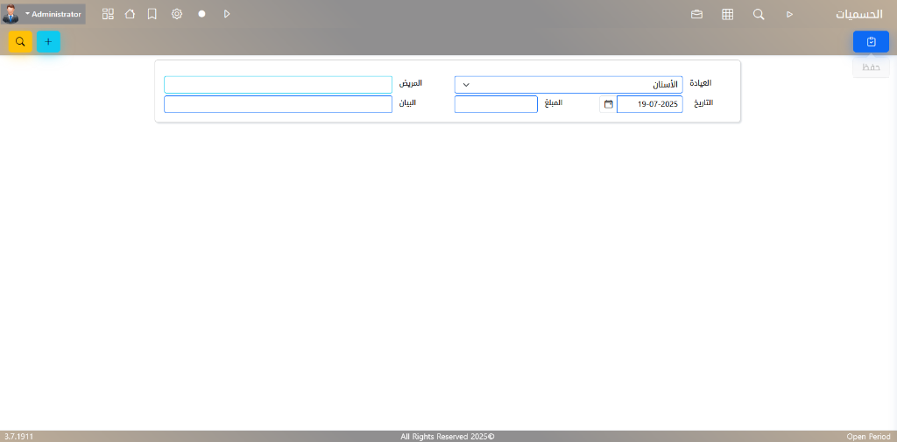Image resolution: width=897 pixels, height=442 pixels.
Task: Expand the العيادة clinic dropdown
Action: coord(568,84)
